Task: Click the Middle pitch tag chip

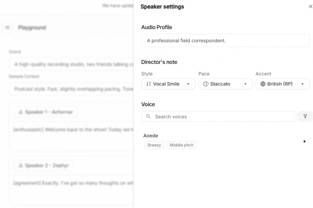Action: point(182,145)
